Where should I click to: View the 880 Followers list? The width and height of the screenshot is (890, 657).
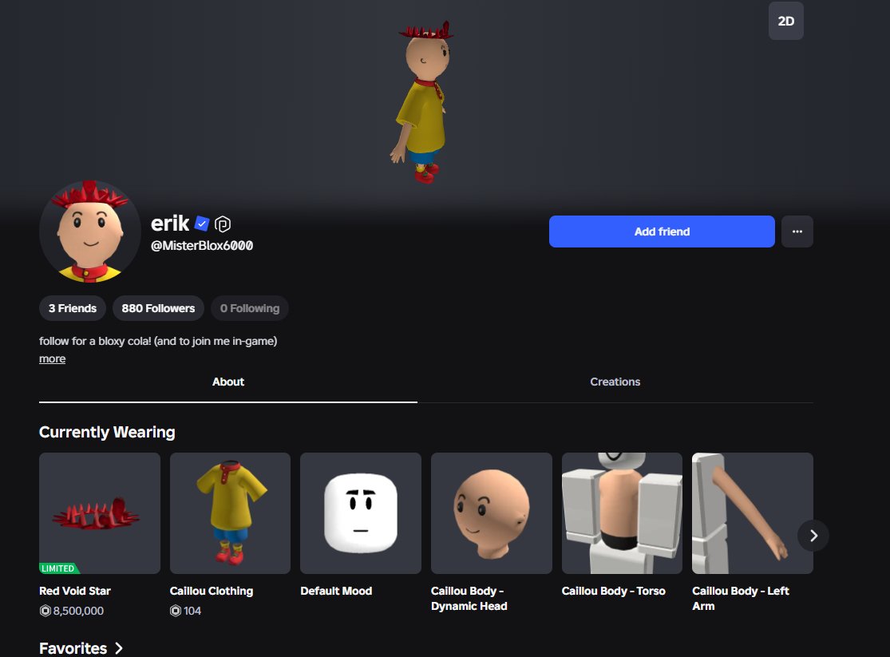point(158,308)
